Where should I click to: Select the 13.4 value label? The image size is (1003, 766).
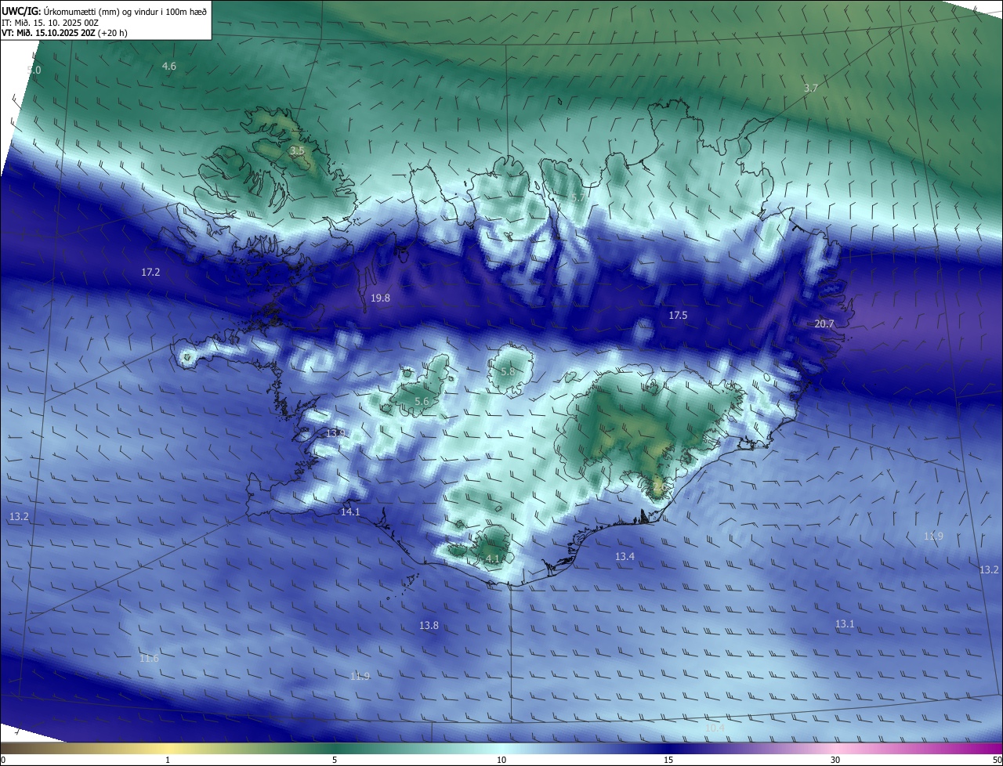point(625,556)
